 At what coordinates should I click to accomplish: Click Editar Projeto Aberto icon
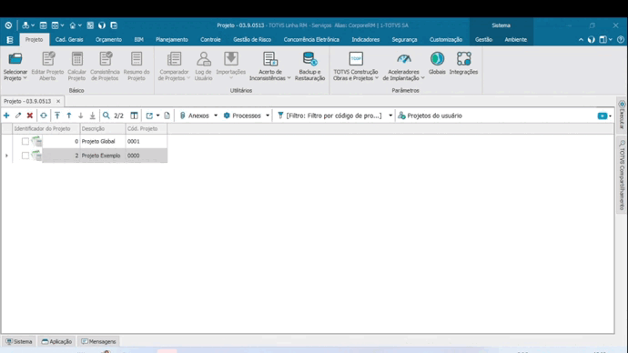[x=48, y=59]
